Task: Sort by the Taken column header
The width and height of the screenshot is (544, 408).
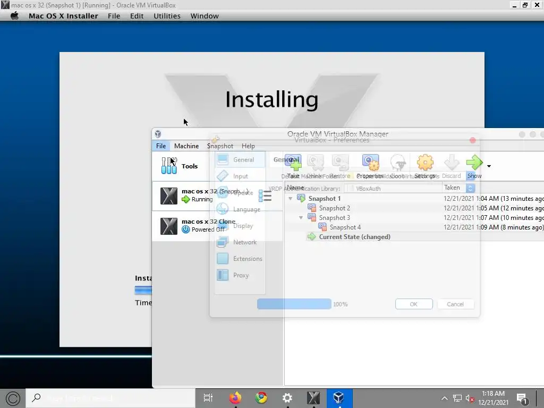Action: [452, 188]
